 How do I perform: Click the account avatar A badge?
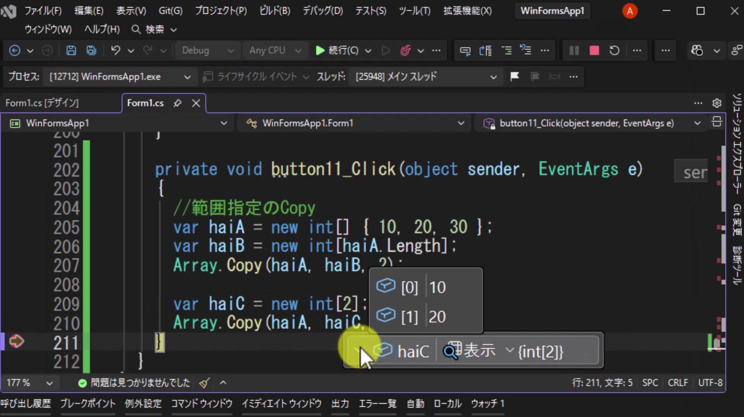coord(630,11)
